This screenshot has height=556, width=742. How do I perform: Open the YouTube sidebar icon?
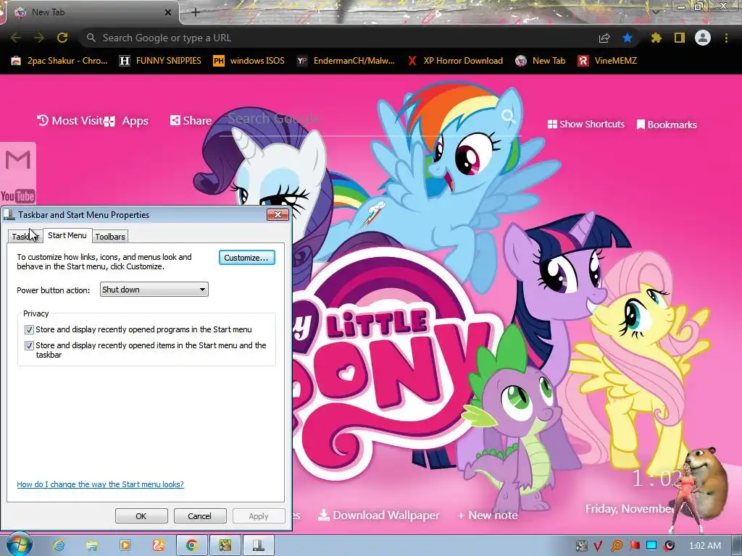point(18,195)
